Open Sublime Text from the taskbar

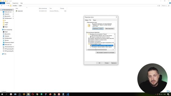tap(24, 94)
